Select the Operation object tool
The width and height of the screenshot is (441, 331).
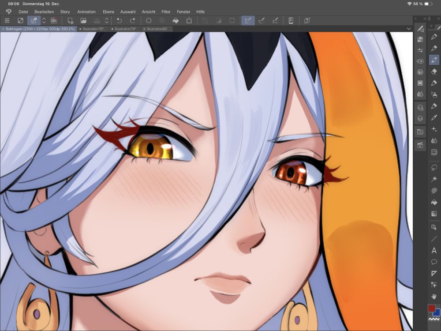pos(434,227)
